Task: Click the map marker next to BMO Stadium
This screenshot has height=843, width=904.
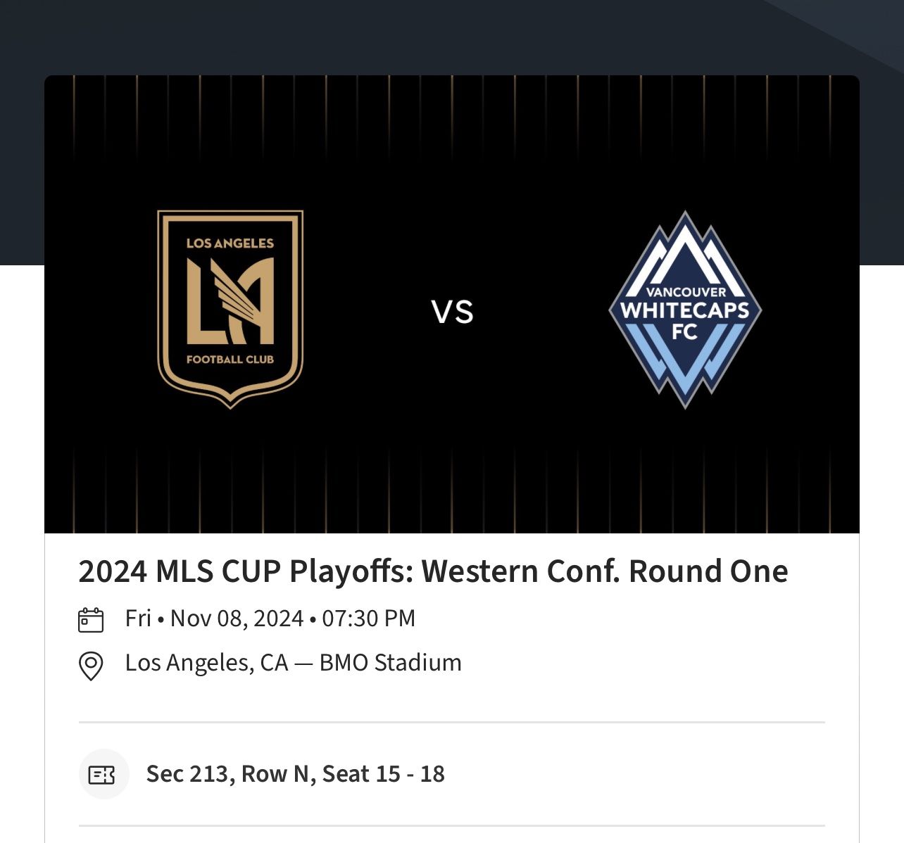Action: click(90, 662)
